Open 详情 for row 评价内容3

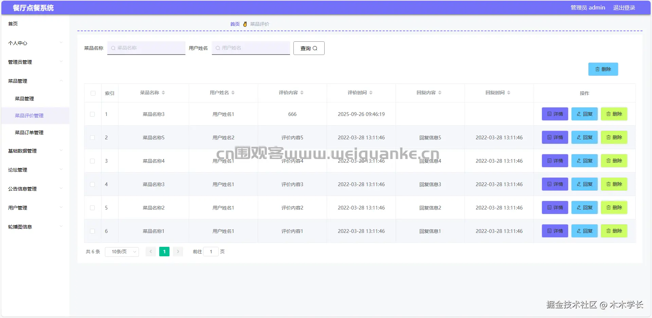(x=555, y=184)
